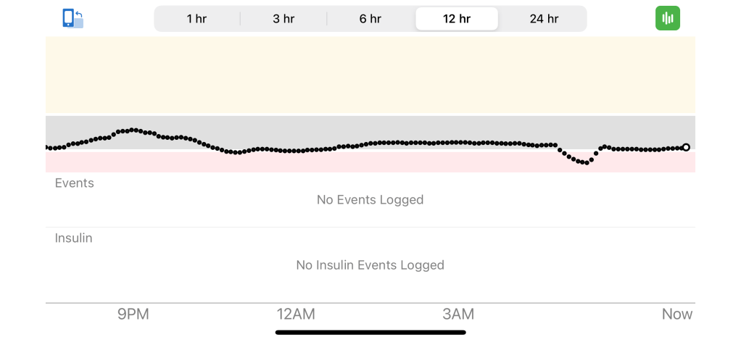
Task: Tap the 3AM time axis label
Action: click(458, 314)
